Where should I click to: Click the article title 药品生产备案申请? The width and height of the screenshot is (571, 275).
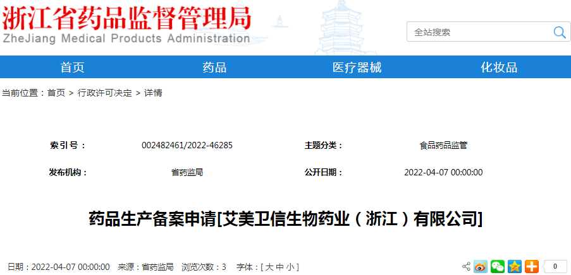[286, 219]
